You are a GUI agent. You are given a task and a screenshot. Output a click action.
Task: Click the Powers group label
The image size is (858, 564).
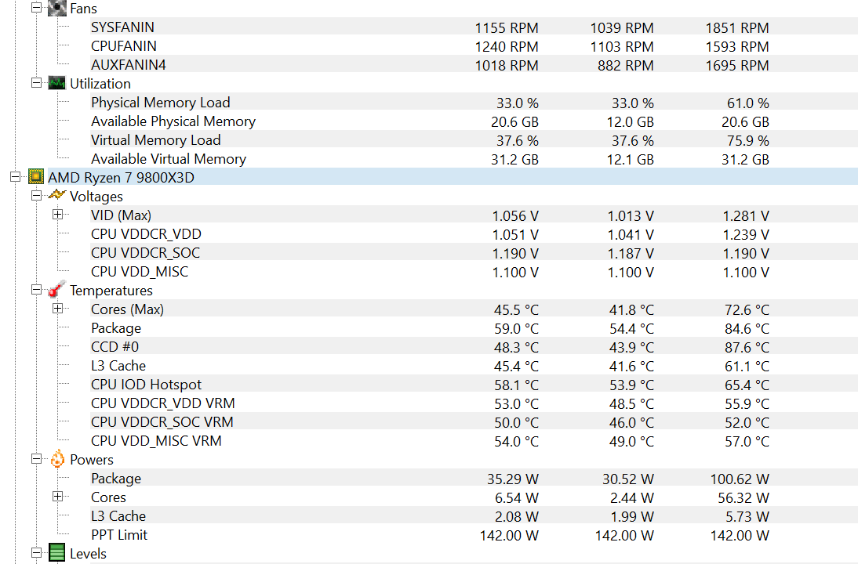[92, 460]
